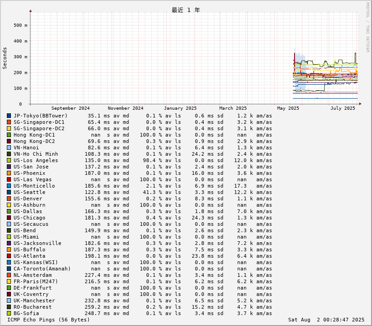The width and height of the screenshot is (372, 326).
Task: Select the US-San Jose legend label
Action: coord(31,167)
